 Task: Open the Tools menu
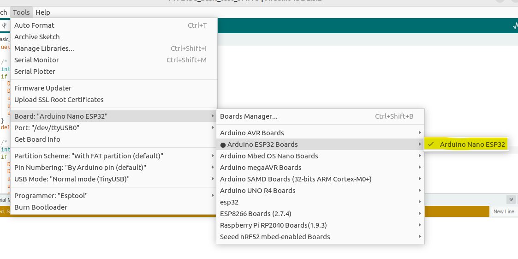(22, 12)
